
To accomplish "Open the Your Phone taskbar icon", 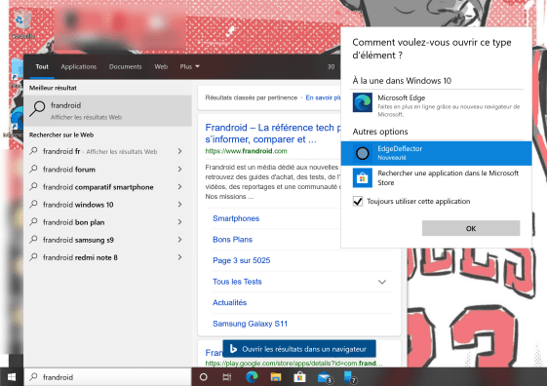I will [x=349, y=377].
